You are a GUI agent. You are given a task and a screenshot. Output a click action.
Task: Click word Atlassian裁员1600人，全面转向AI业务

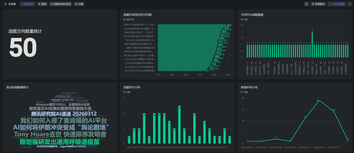(63, 104)
